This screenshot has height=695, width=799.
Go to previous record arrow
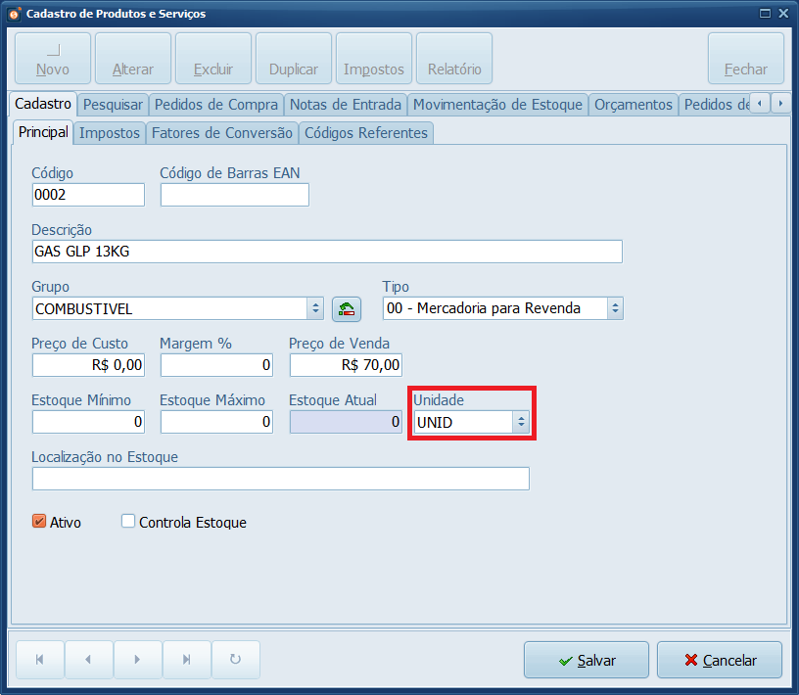pyautogui.click(x=89, y=660)
